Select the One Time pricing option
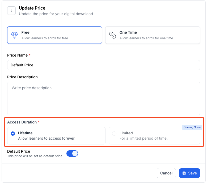 (153, 35)
